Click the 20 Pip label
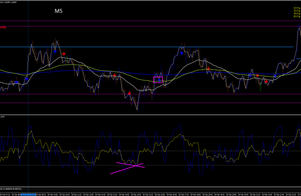This screenshot has height=196, width=301. click(x=297, y=8)
